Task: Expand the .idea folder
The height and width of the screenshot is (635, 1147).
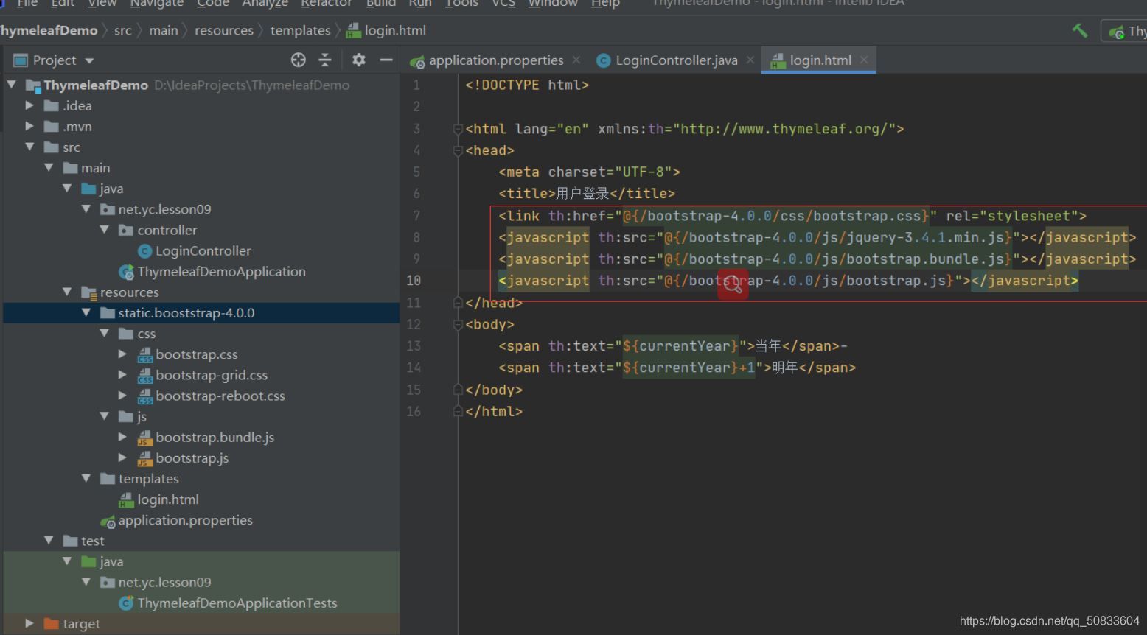Action: tap(29, 105)
